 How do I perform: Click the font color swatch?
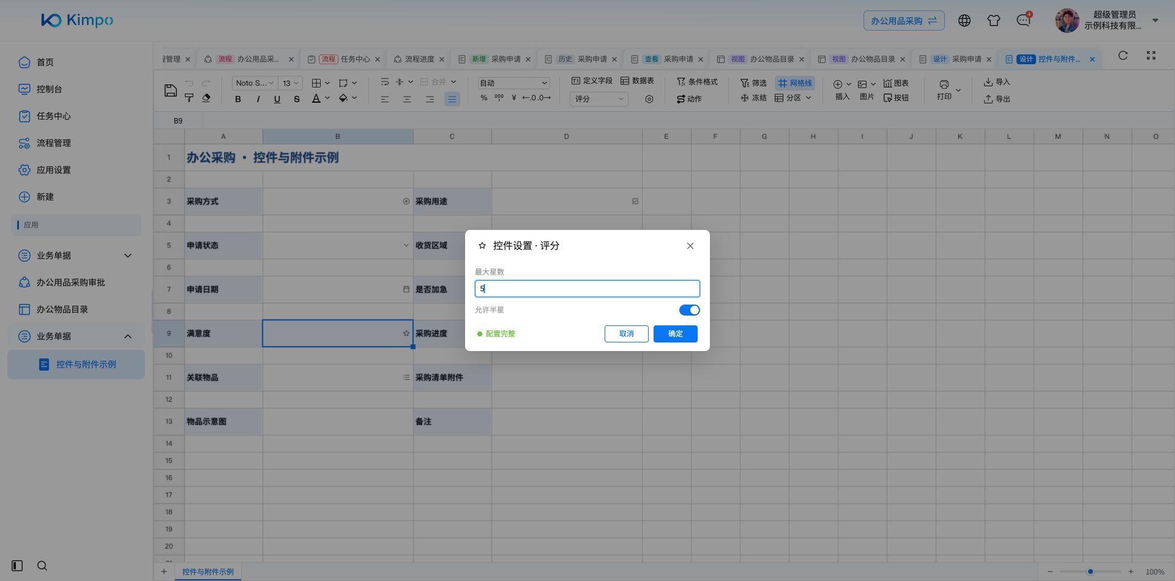click(x=316, y=98)
